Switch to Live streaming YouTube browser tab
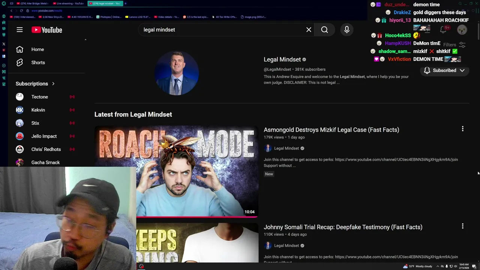480x270 pixels. (x=69, y=3)
